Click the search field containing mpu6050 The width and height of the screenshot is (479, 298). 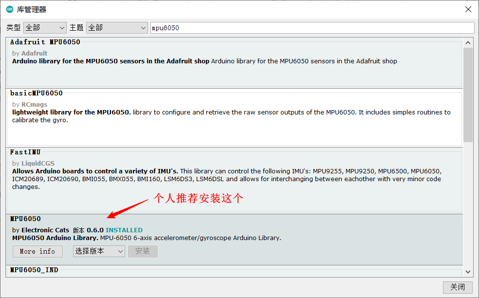point(312,28)
